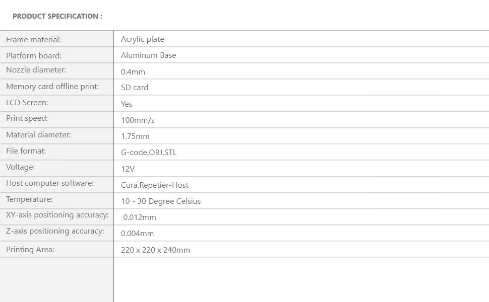Click the 1.75mm material diameter value

pyautogui.click(x=135, y=136)
